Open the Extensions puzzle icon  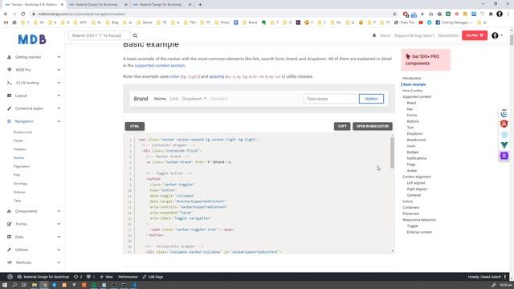[x=491, y=14]
